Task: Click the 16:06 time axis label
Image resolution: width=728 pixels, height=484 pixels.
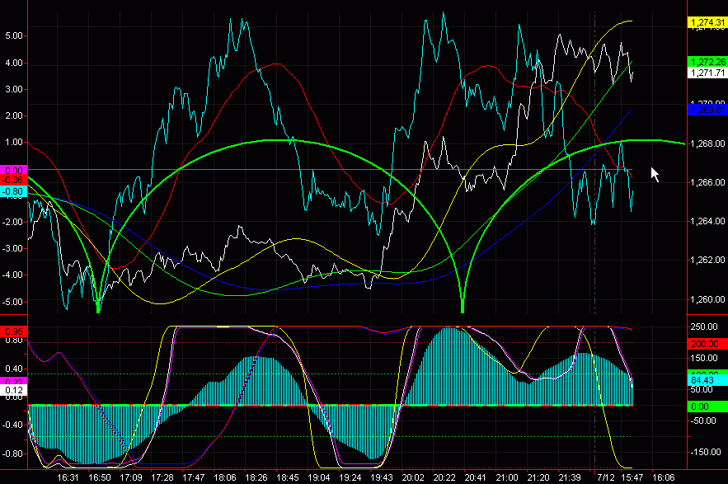Action: tap(664, 477)
